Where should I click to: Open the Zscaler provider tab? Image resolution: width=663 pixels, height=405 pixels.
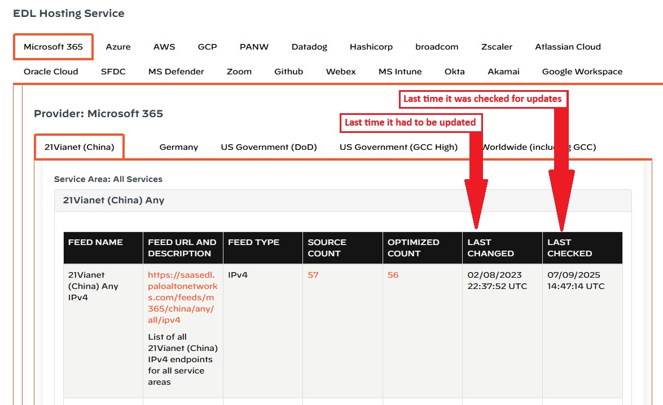click(497, 47)
